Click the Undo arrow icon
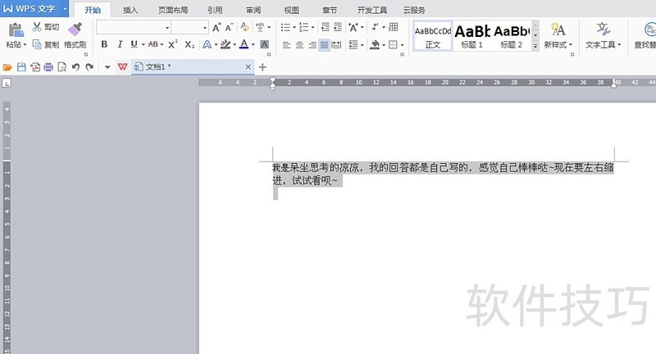The image size is (656, 354). pos(75,66)
